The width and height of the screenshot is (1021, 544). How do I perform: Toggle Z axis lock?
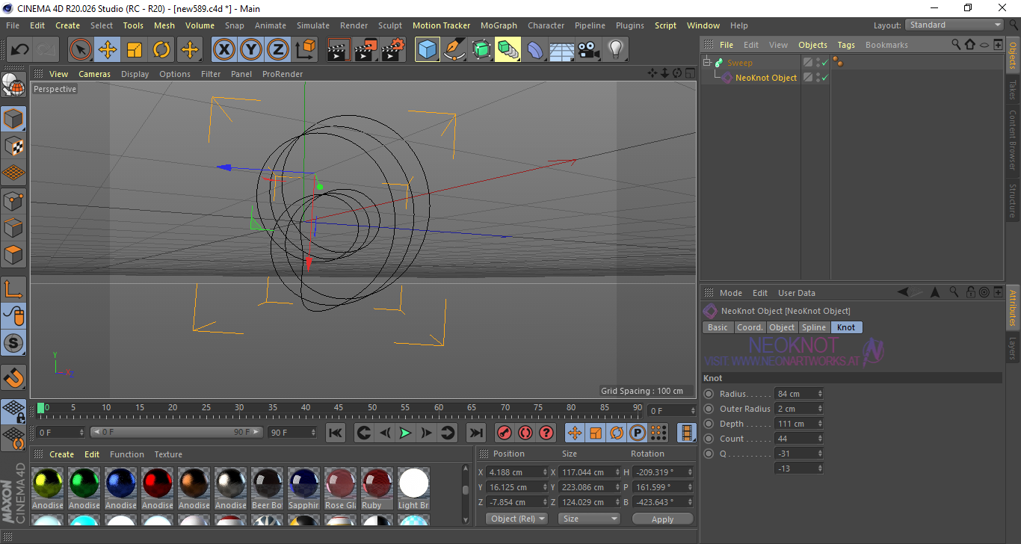point(277,50)
